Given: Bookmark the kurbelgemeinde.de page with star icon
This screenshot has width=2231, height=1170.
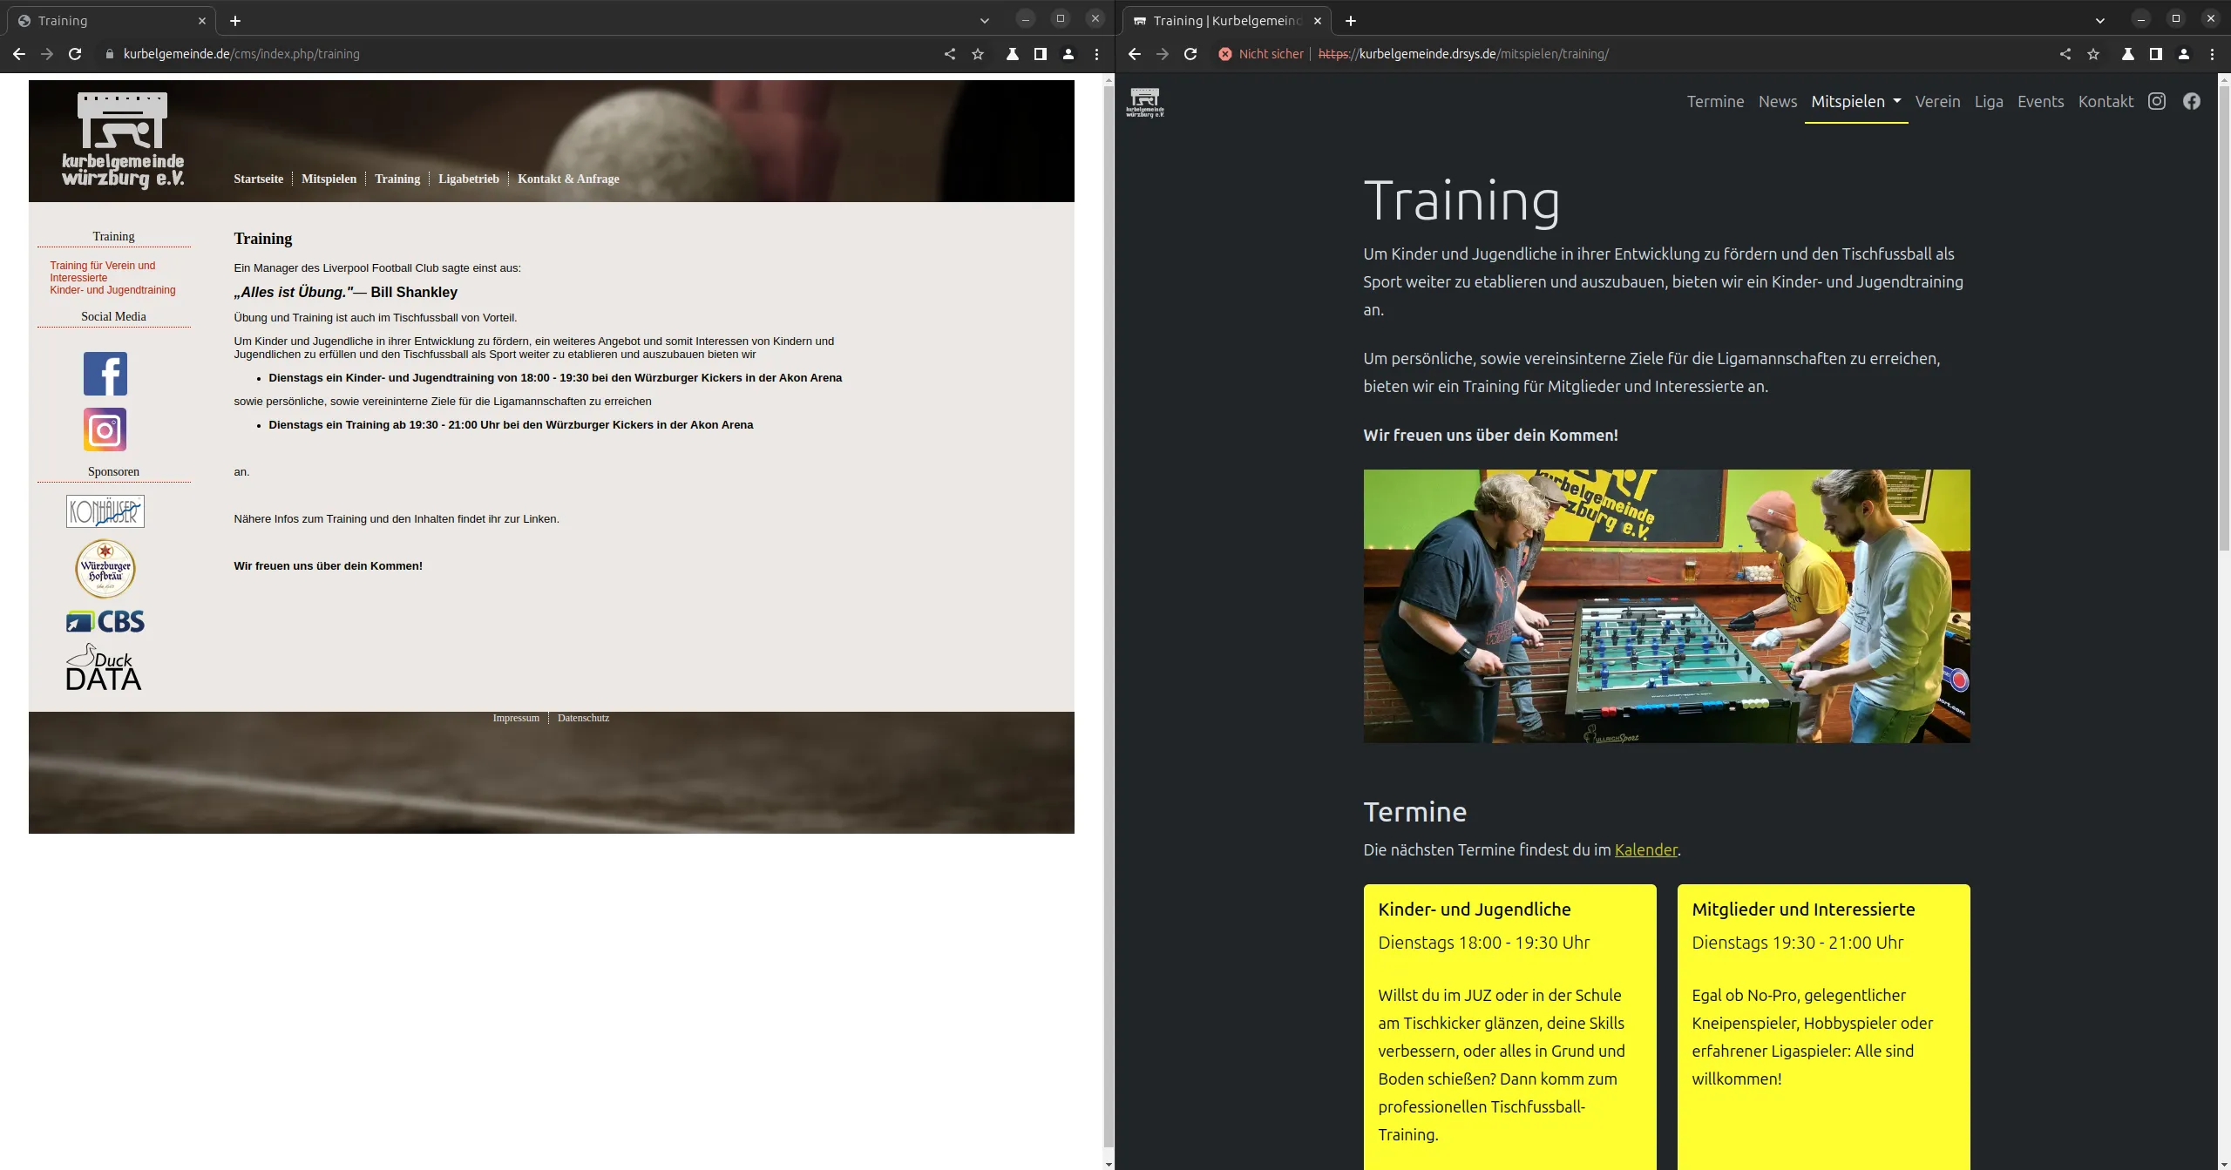Looking at the screenshot, I should click(978, 54).
